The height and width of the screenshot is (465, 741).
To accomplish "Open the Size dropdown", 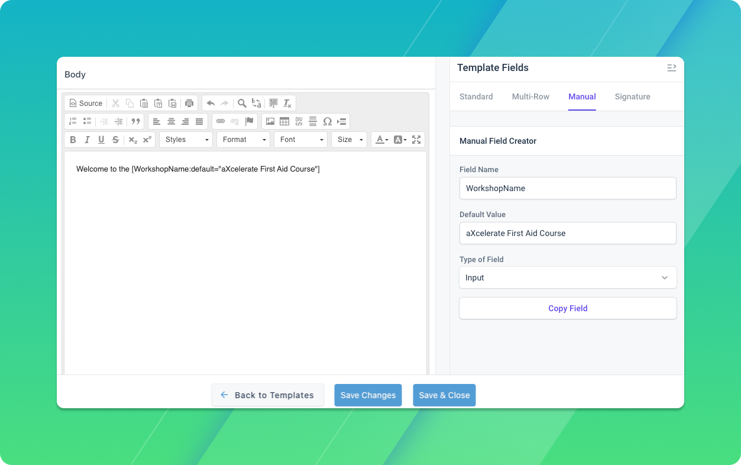I will [x=349, y=140].
